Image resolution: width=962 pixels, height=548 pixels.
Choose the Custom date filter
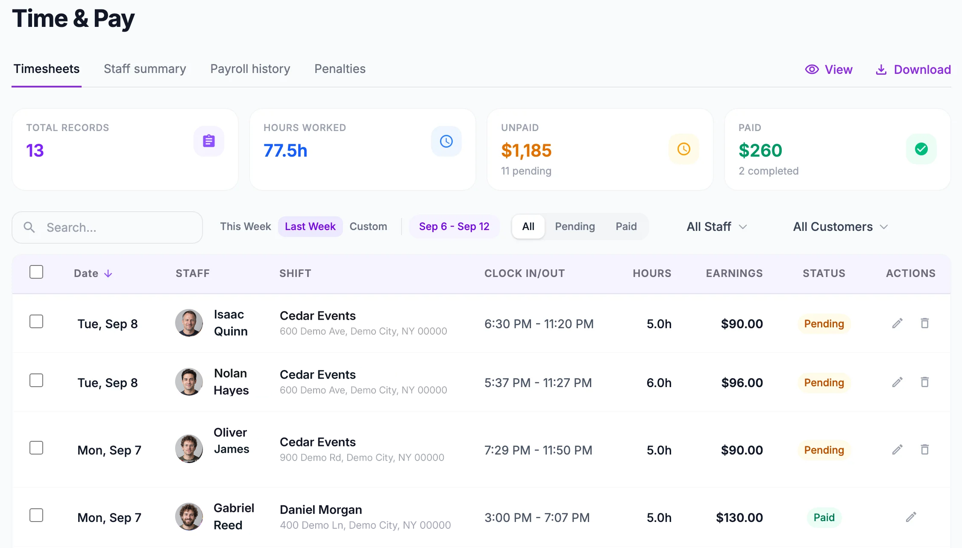coord(368,227)
